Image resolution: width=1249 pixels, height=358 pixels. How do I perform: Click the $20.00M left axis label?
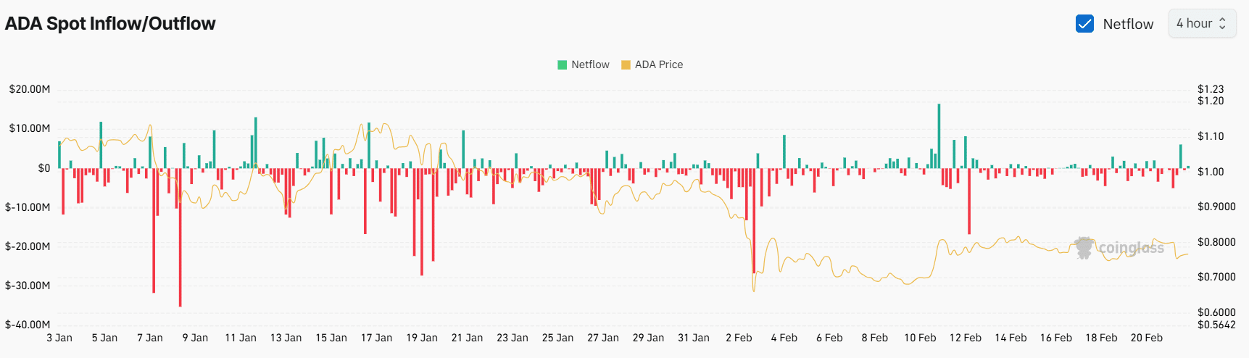pyautogui.click(x=30, y=89)
